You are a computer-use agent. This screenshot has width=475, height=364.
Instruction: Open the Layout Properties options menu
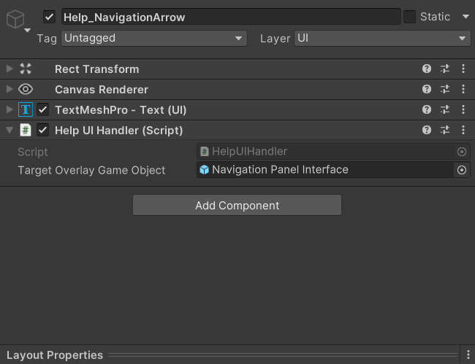pos(468,355)
